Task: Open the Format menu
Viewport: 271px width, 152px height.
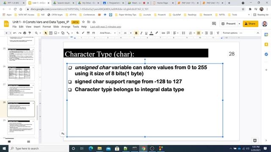Action: (47, 27)
